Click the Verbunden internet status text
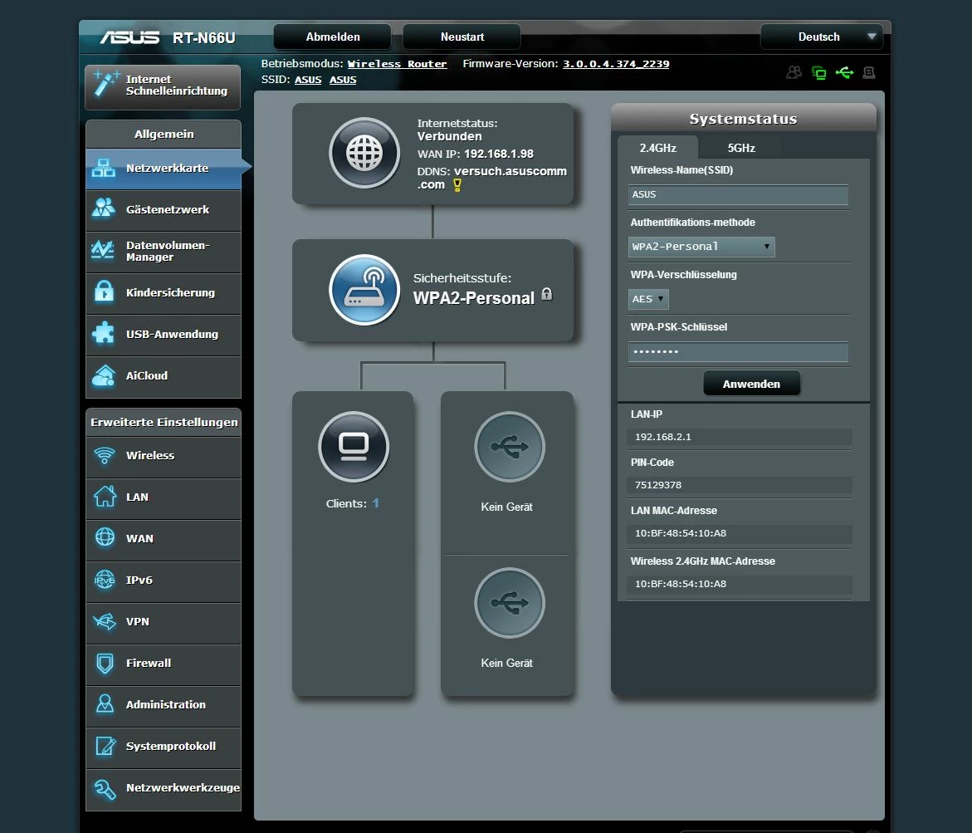This screenshot has width=972, height=833. pos(449,136)
